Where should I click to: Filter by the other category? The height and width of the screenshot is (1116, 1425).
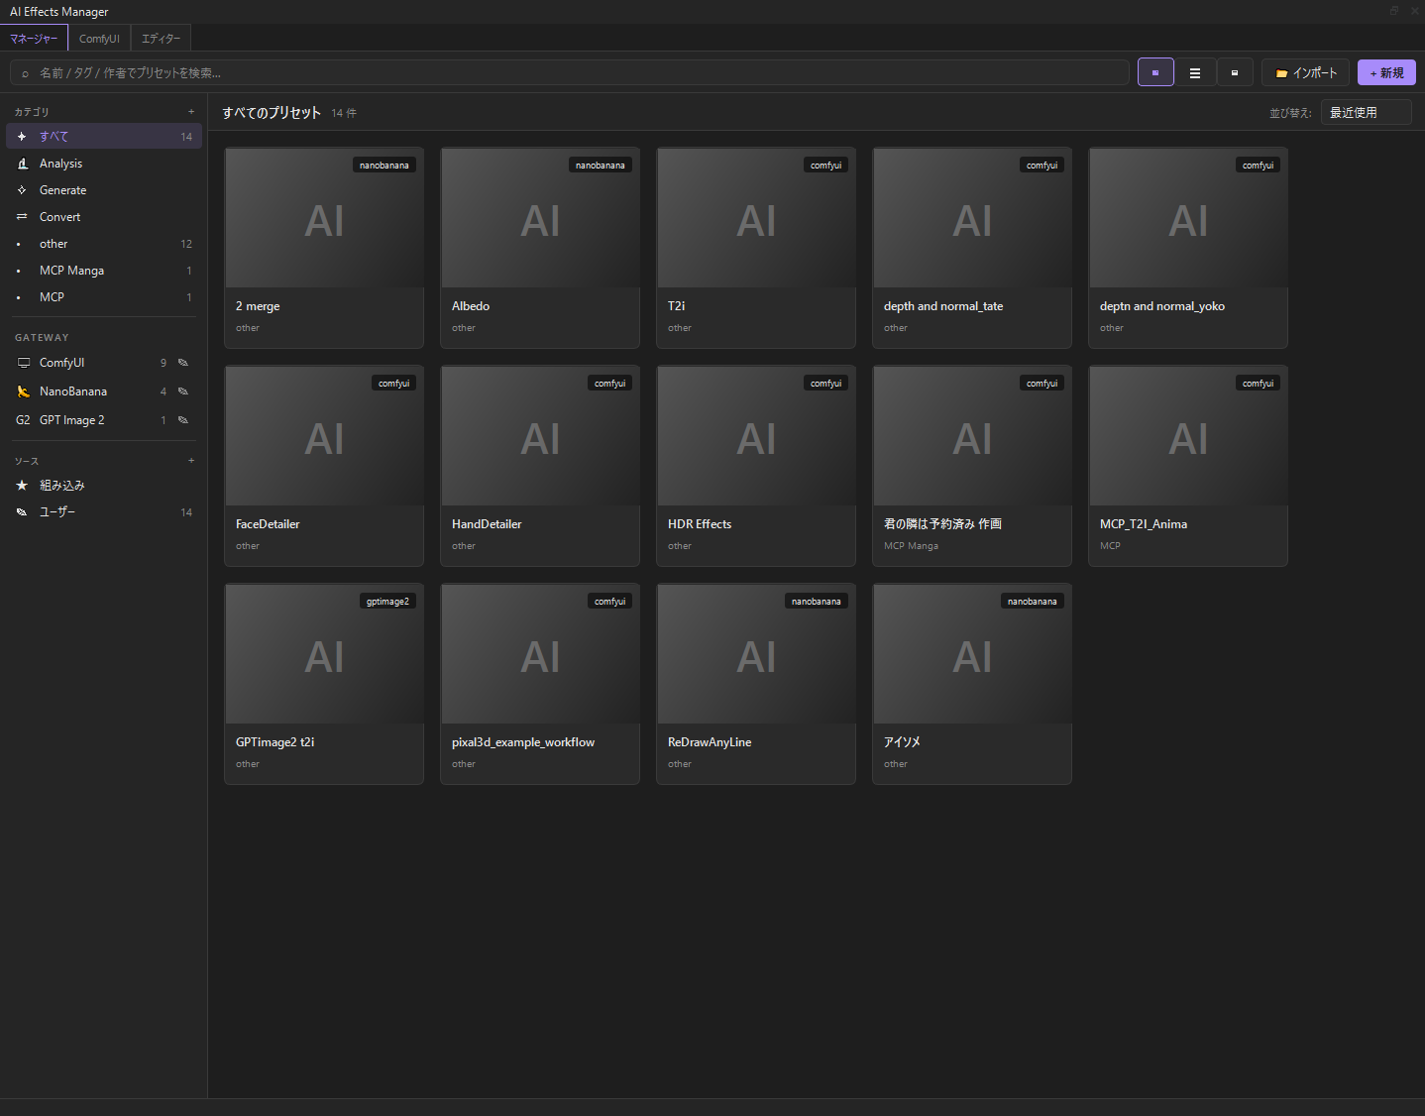click(104, 243)
